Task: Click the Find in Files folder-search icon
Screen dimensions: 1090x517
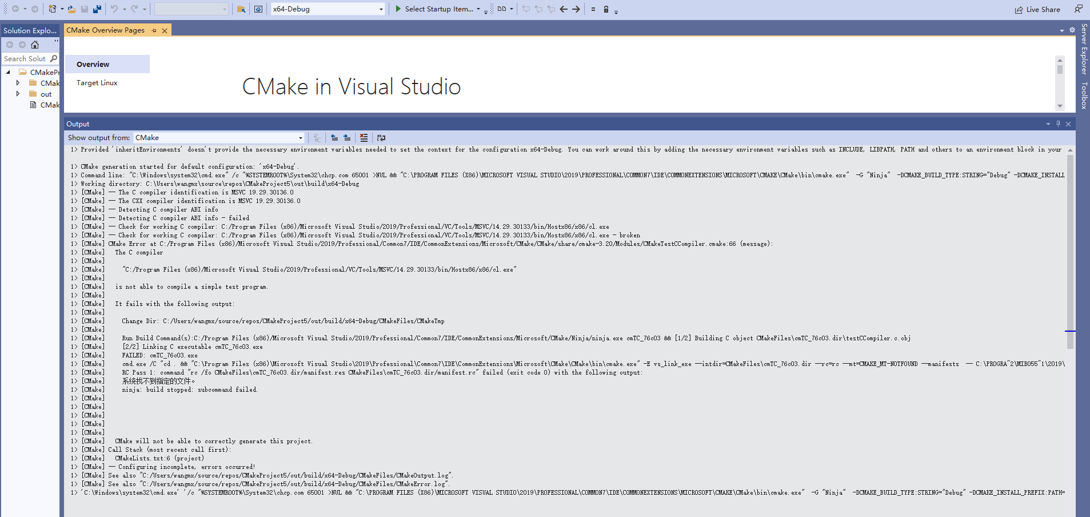Action: [x=241, y=9]
